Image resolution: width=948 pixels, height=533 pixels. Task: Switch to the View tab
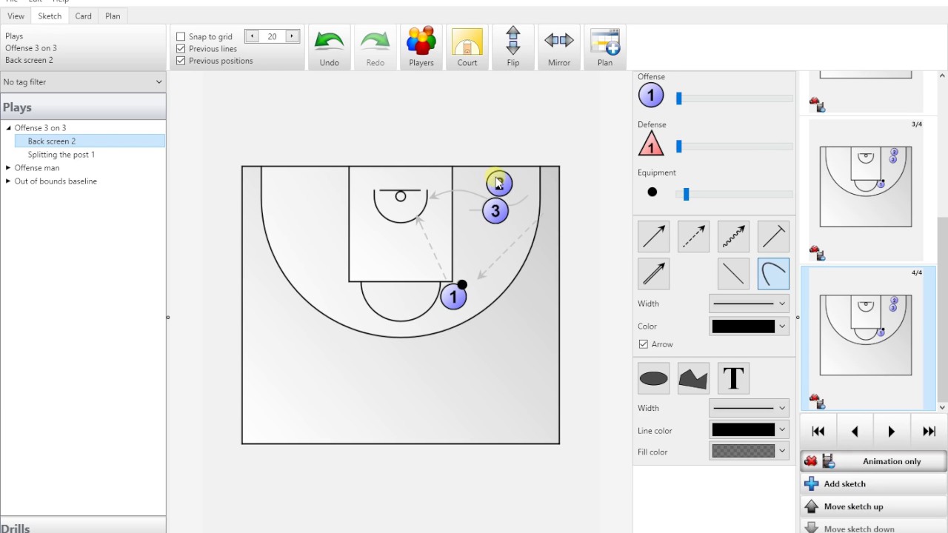[x=16, y=16]
